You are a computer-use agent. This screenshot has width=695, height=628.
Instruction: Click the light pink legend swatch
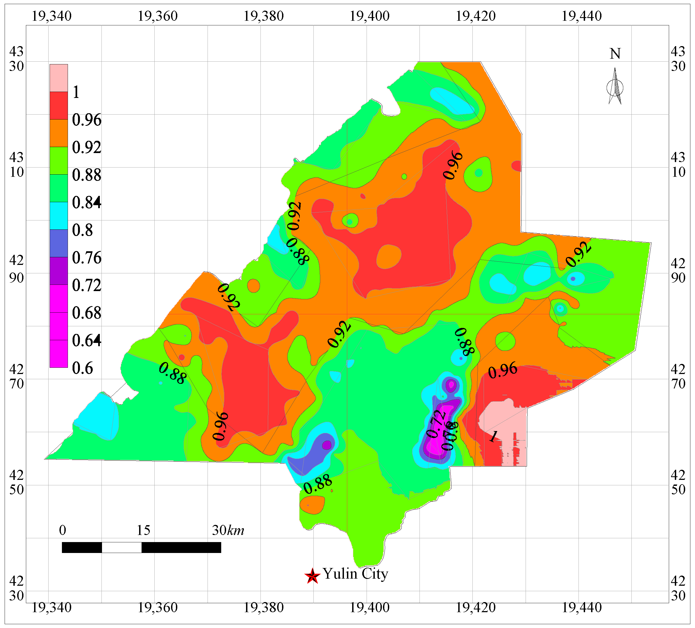pyautogui.click(x=59, y=78)
